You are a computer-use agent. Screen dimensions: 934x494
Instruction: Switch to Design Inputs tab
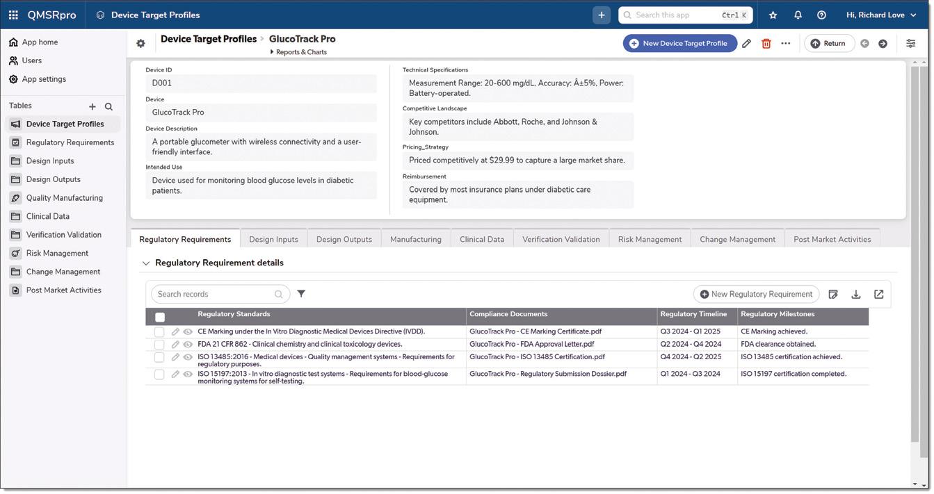point(273,238)
